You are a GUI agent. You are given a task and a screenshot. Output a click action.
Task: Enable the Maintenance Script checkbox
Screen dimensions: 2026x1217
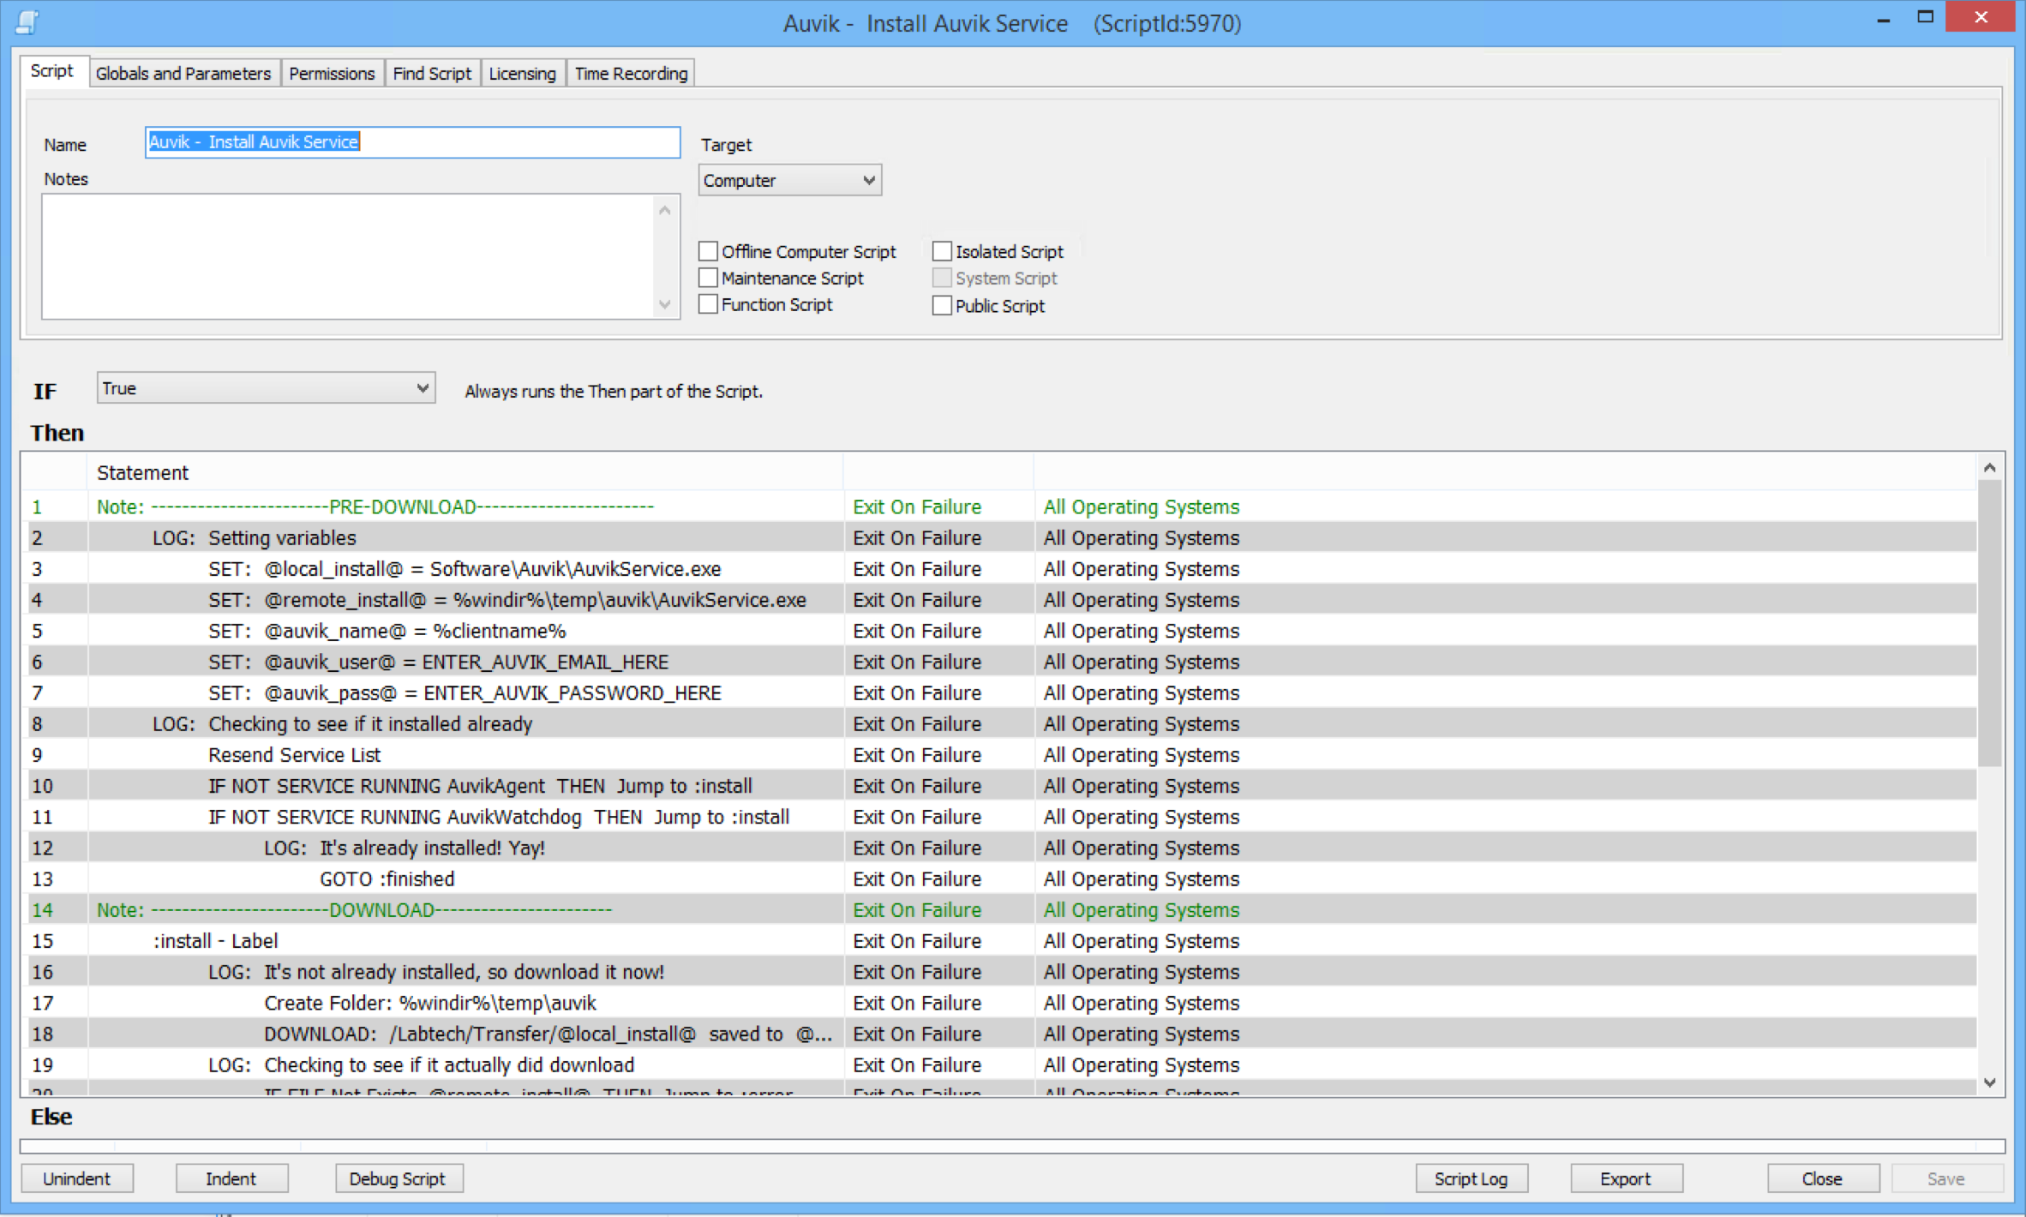point(708,278)
